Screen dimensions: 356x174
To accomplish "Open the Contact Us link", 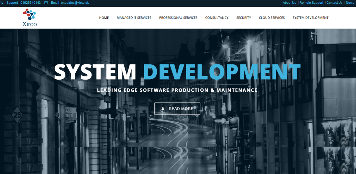I will pos(334,3).
